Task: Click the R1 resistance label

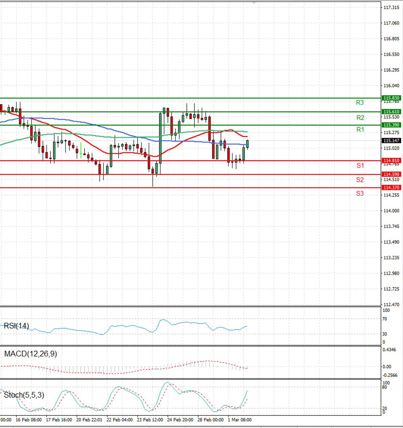Action: pos(360,129)
